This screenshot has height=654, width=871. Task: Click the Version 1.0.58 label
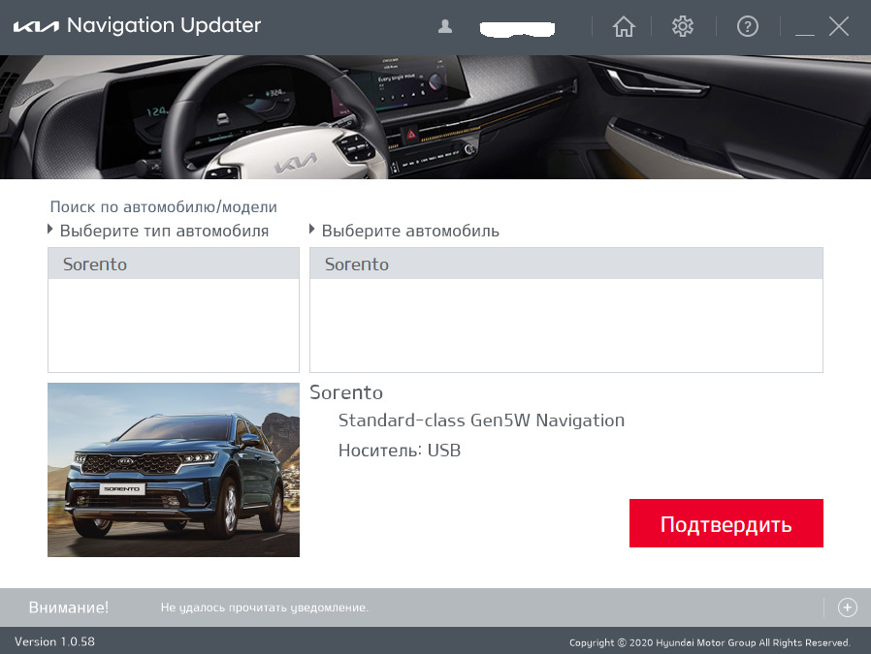click(54, 641)
